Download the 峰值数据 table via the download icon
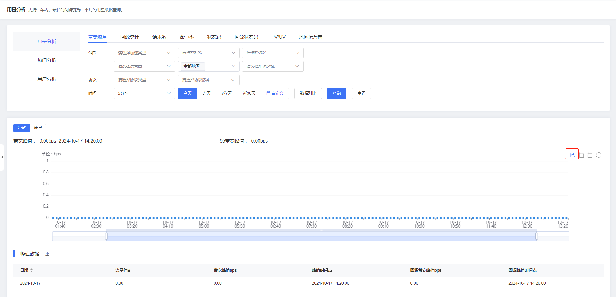The image size is (616, 297). [47, 254]
